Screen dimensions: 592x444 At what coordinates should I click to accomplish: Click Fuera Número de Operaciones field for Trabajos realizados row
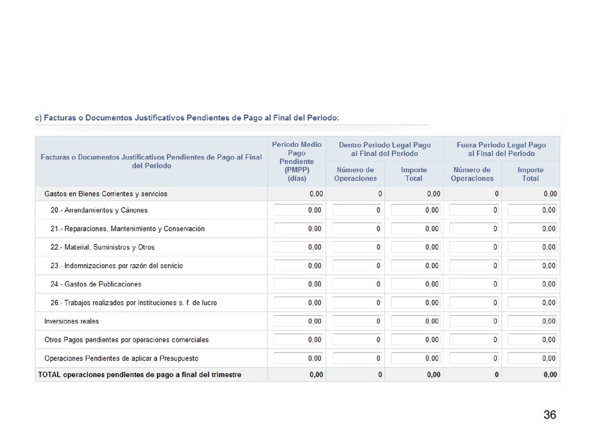click(474, 302)
